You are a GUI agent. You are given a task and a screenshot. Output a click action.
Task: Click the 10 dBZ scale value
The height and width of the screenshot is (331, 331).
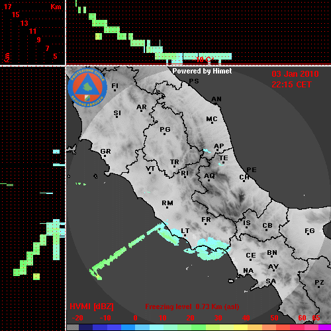pos(163,318)
